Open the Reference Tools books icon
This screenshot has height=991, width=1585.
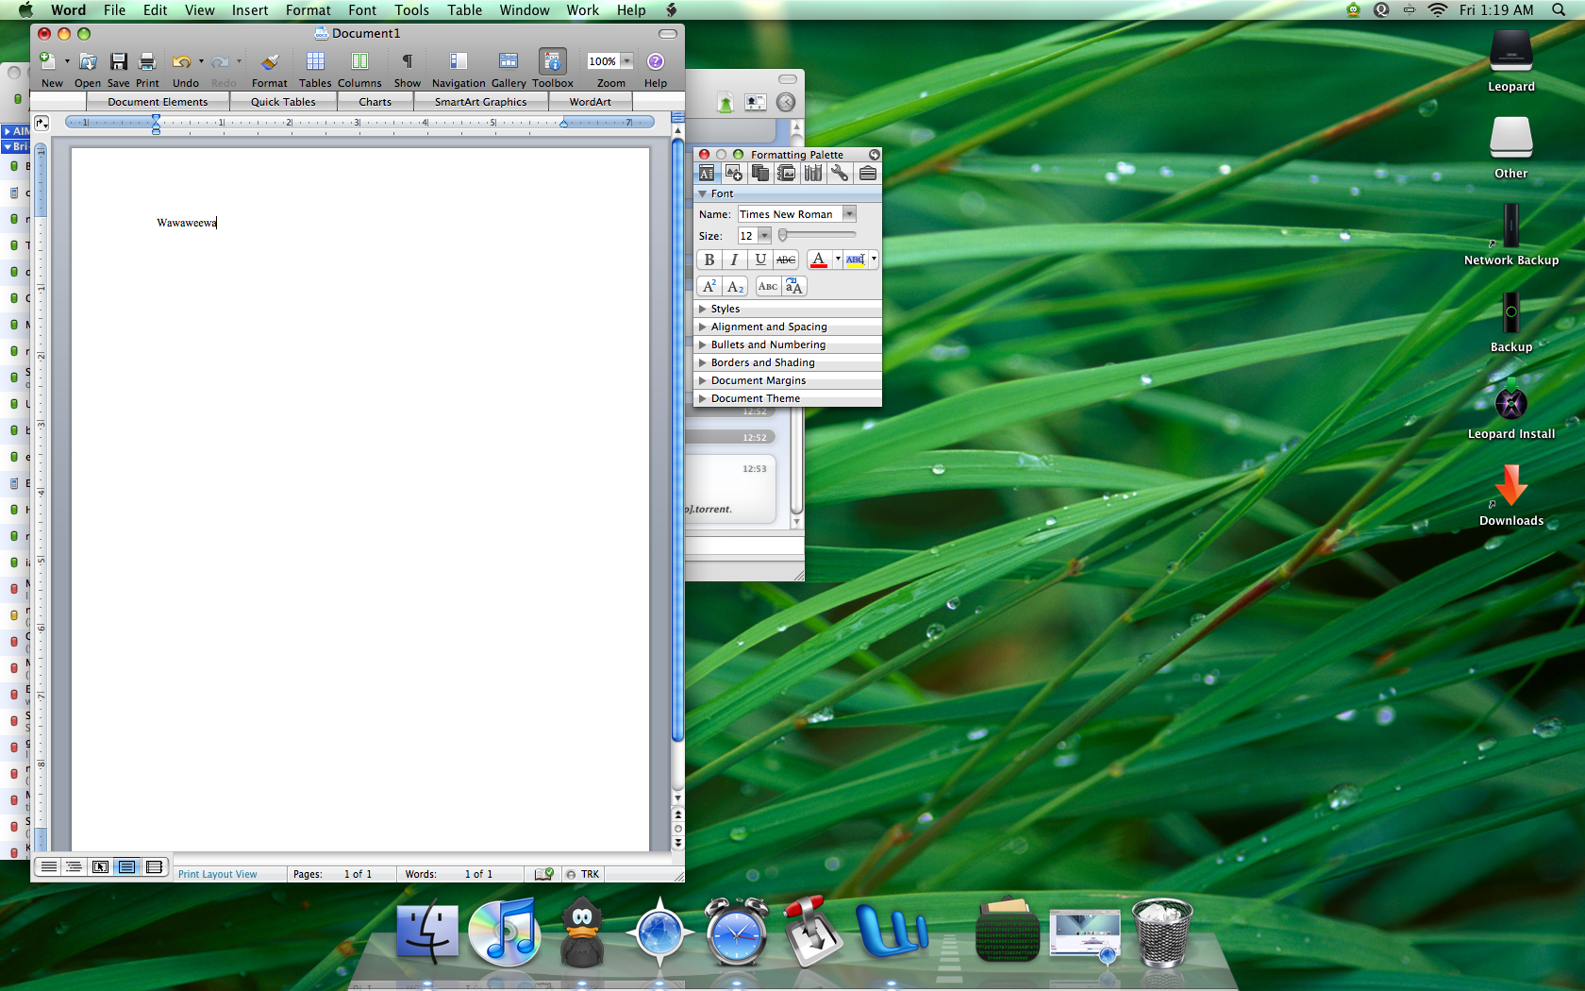click(812, 174)
